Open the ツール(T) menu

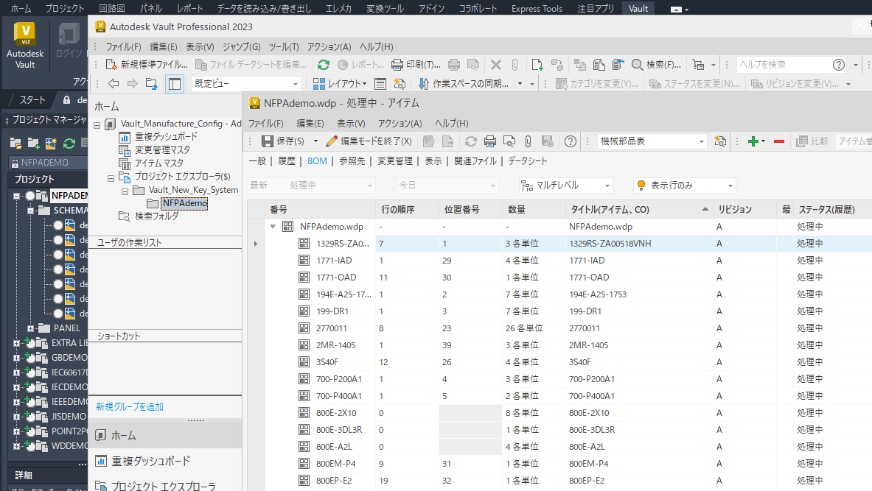click(284, 46)
